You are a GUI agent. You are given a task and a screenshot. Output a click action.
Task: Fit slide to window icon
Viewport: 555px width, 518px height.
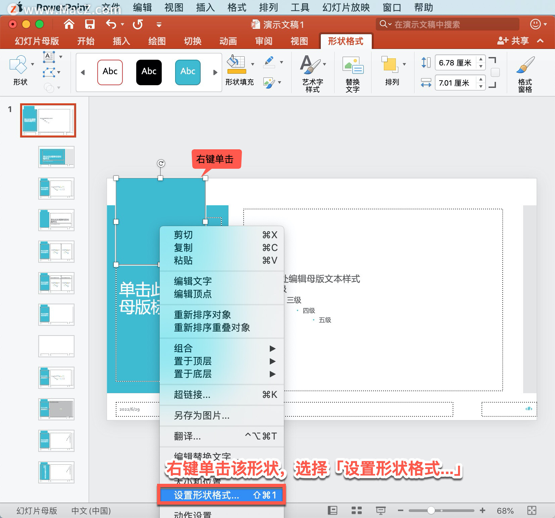point(532,510)
